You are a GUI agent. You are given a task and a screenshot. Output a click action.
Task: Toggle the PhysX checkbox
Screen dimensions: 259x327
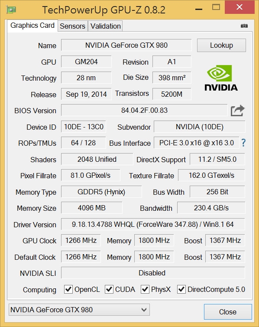145,289
